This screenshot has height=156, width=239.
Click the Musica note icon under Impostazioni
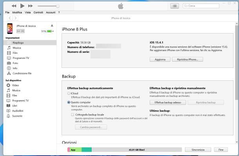pos(9,48)
